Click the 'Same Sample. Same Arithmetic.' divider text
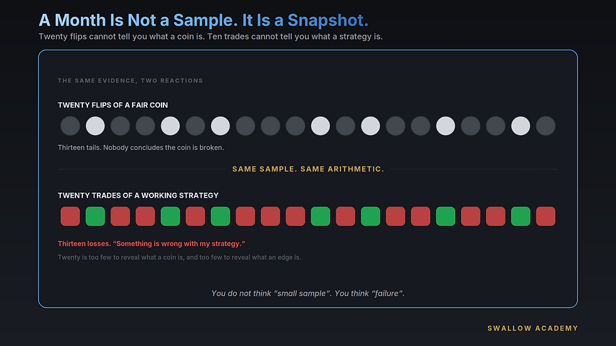 coord(308,169)
